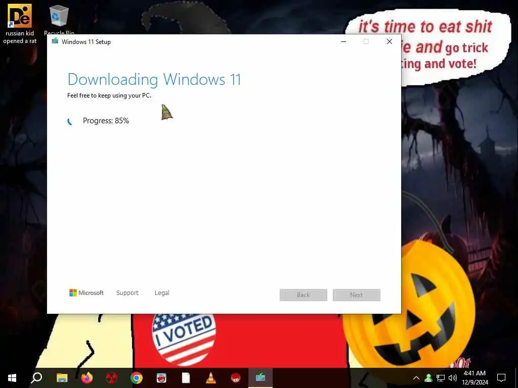Open the notification action center
518x388 pixels.
click(x=501, y=378)
